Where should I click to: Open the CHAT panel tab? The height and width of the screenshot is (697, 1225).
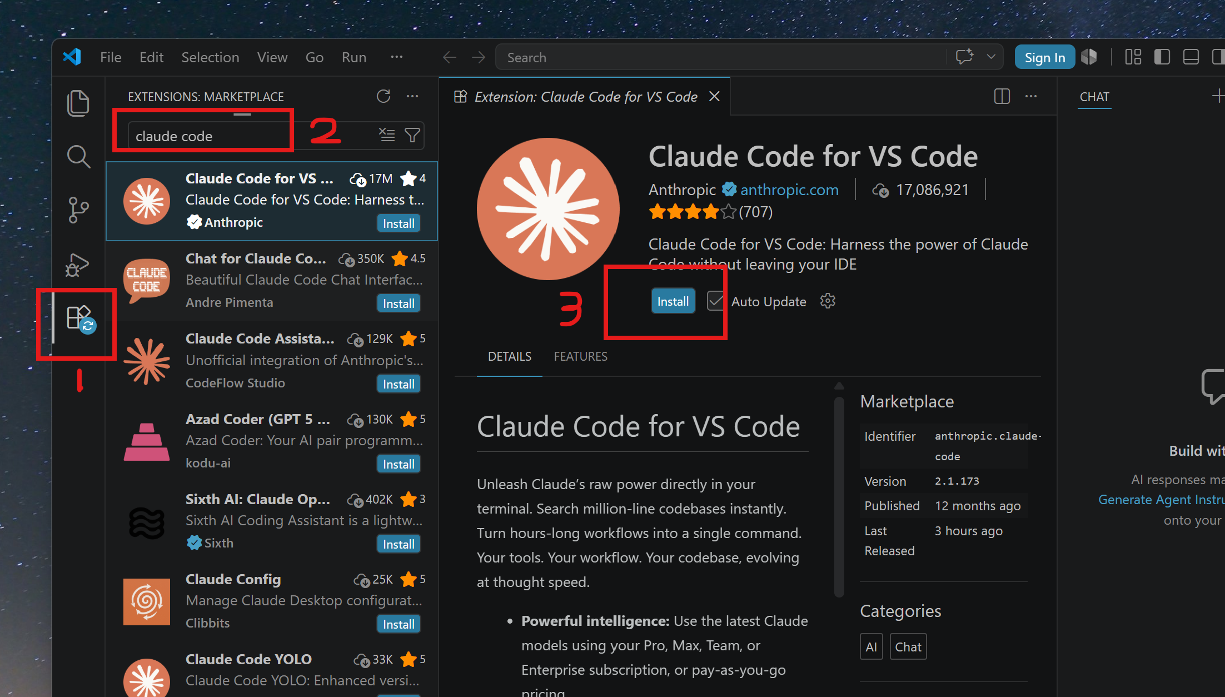(x=1094, y=97)
